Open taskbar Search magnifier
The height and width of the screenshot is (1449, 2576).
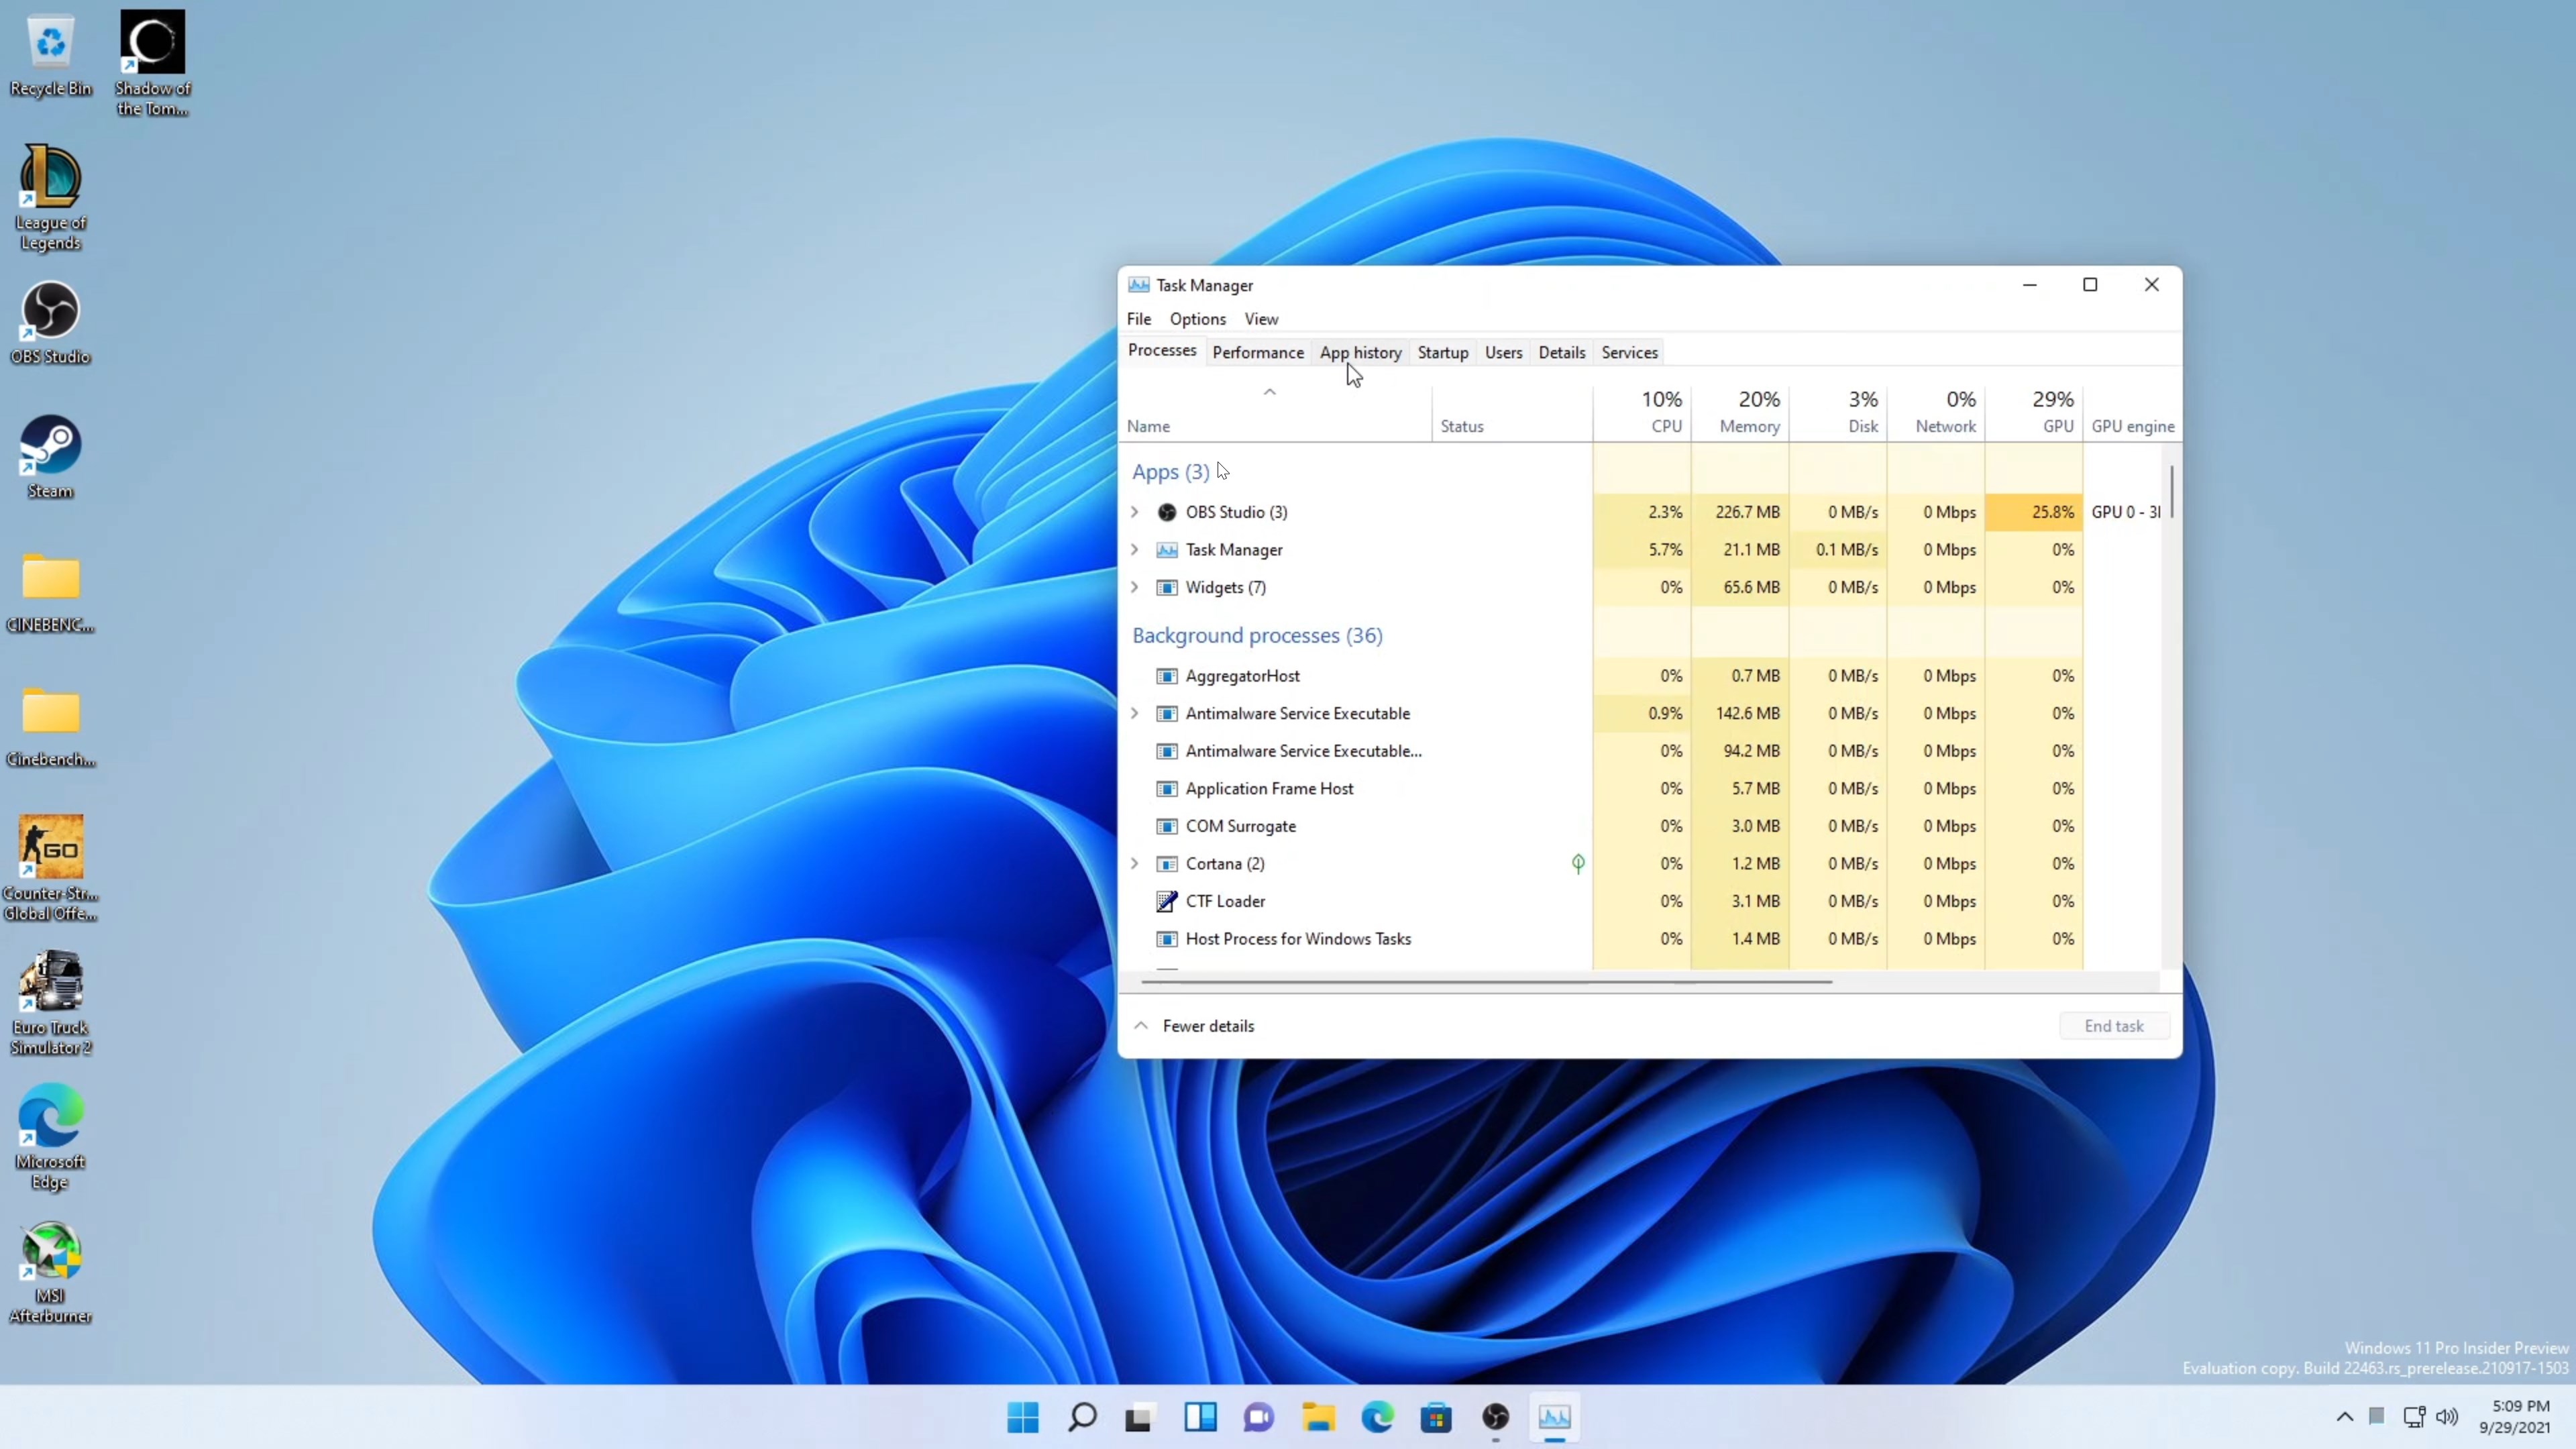(x=1082, y=1417)
